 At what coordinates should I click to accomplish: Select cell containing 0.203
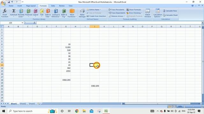tap(66, 47)
